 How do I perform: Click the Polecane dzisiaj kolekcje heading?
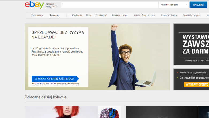tap(45, 97)
